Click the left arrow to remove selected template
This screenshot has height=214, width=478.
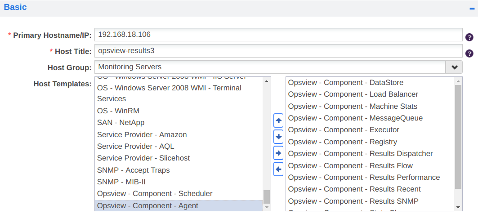tap(278, 169)
